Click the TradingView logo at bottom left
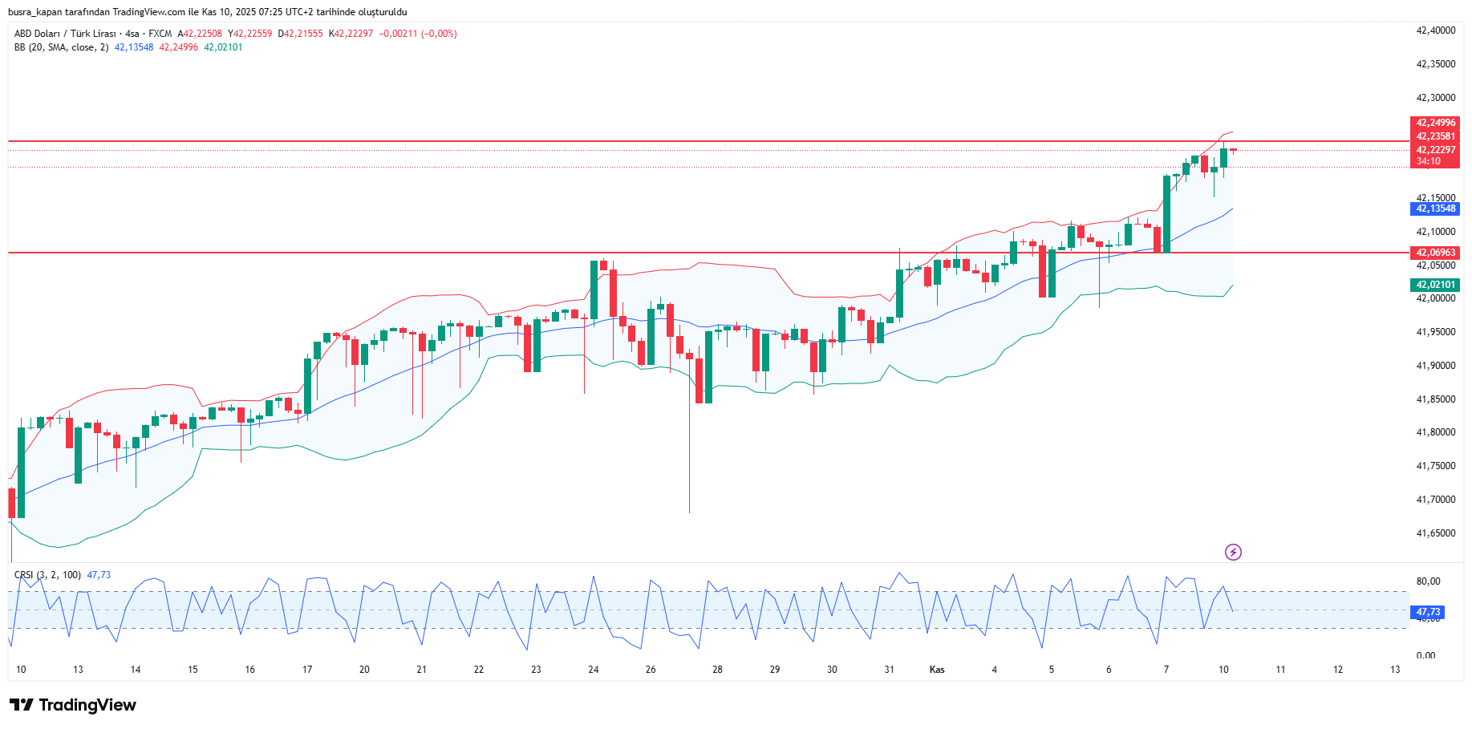 click(x=73, y=705)
